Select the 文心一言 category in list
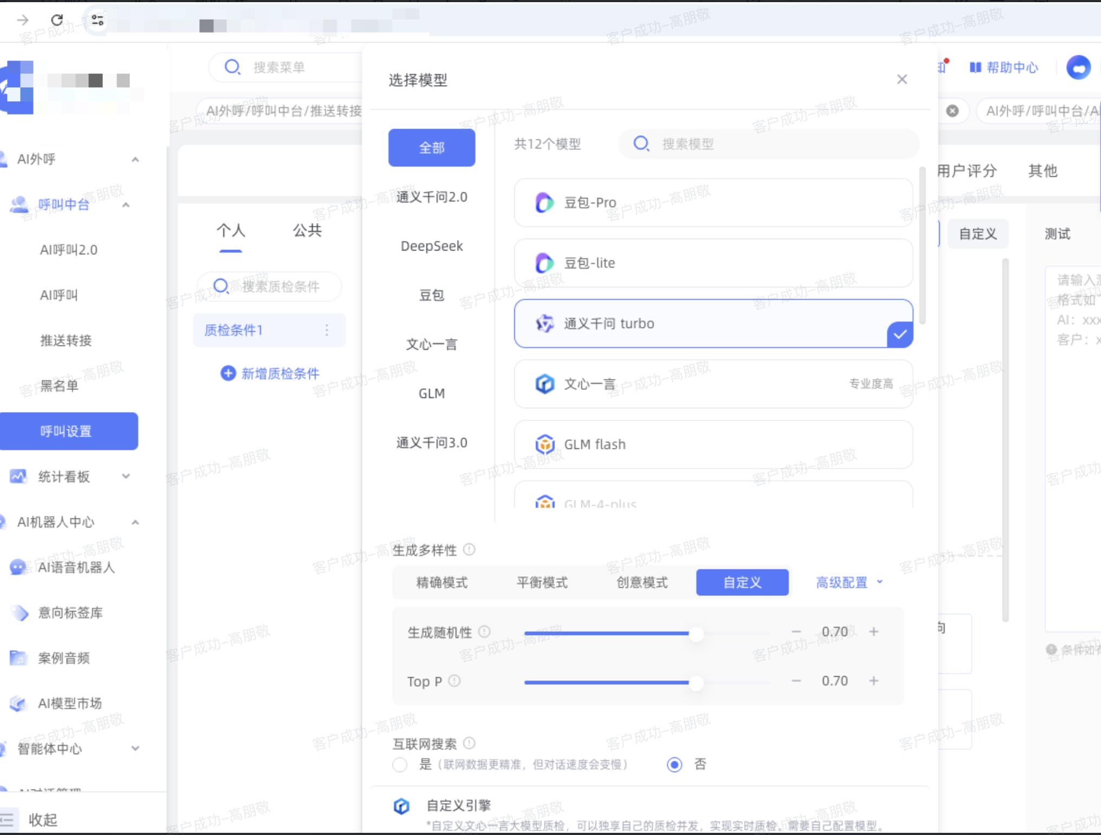 click(432, 344)
